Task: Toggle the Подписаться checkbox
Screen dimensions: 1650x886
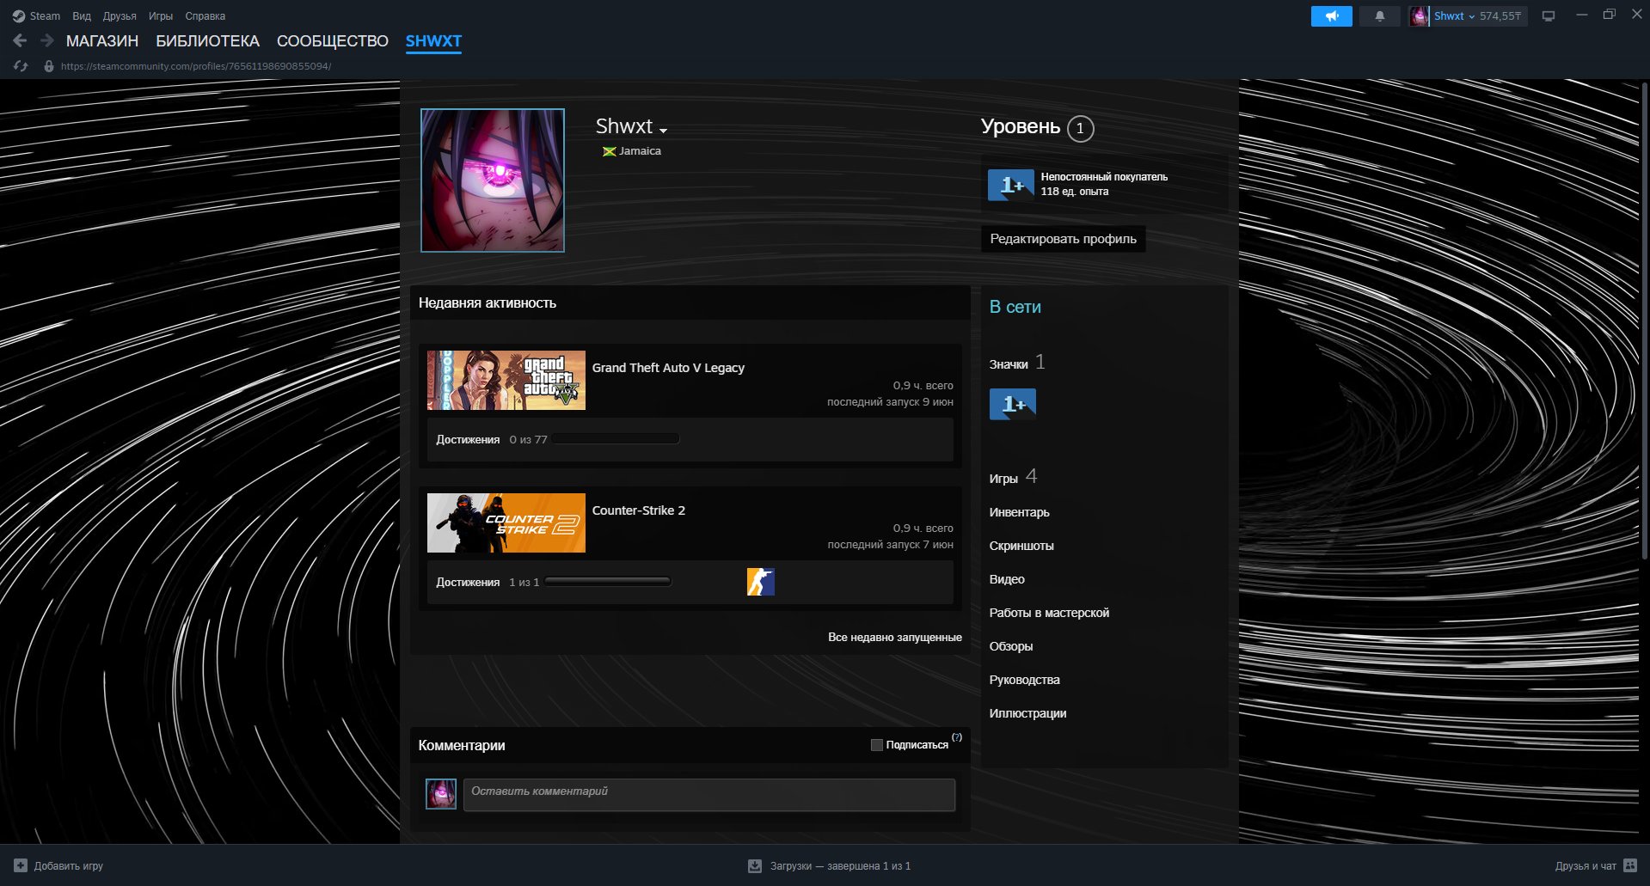Action: point(876,745)
